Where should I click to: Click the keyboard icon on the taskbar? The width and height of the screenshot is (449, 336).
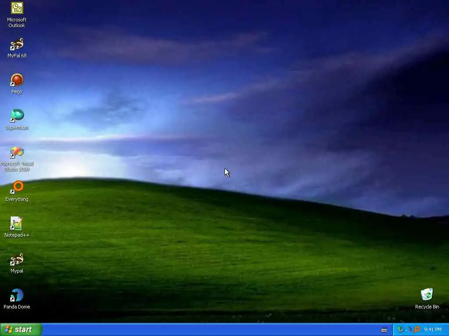tap(384, 330)
